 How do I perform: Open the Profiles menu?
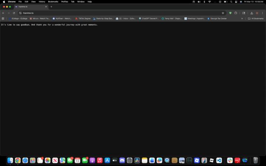pos(64,2)
